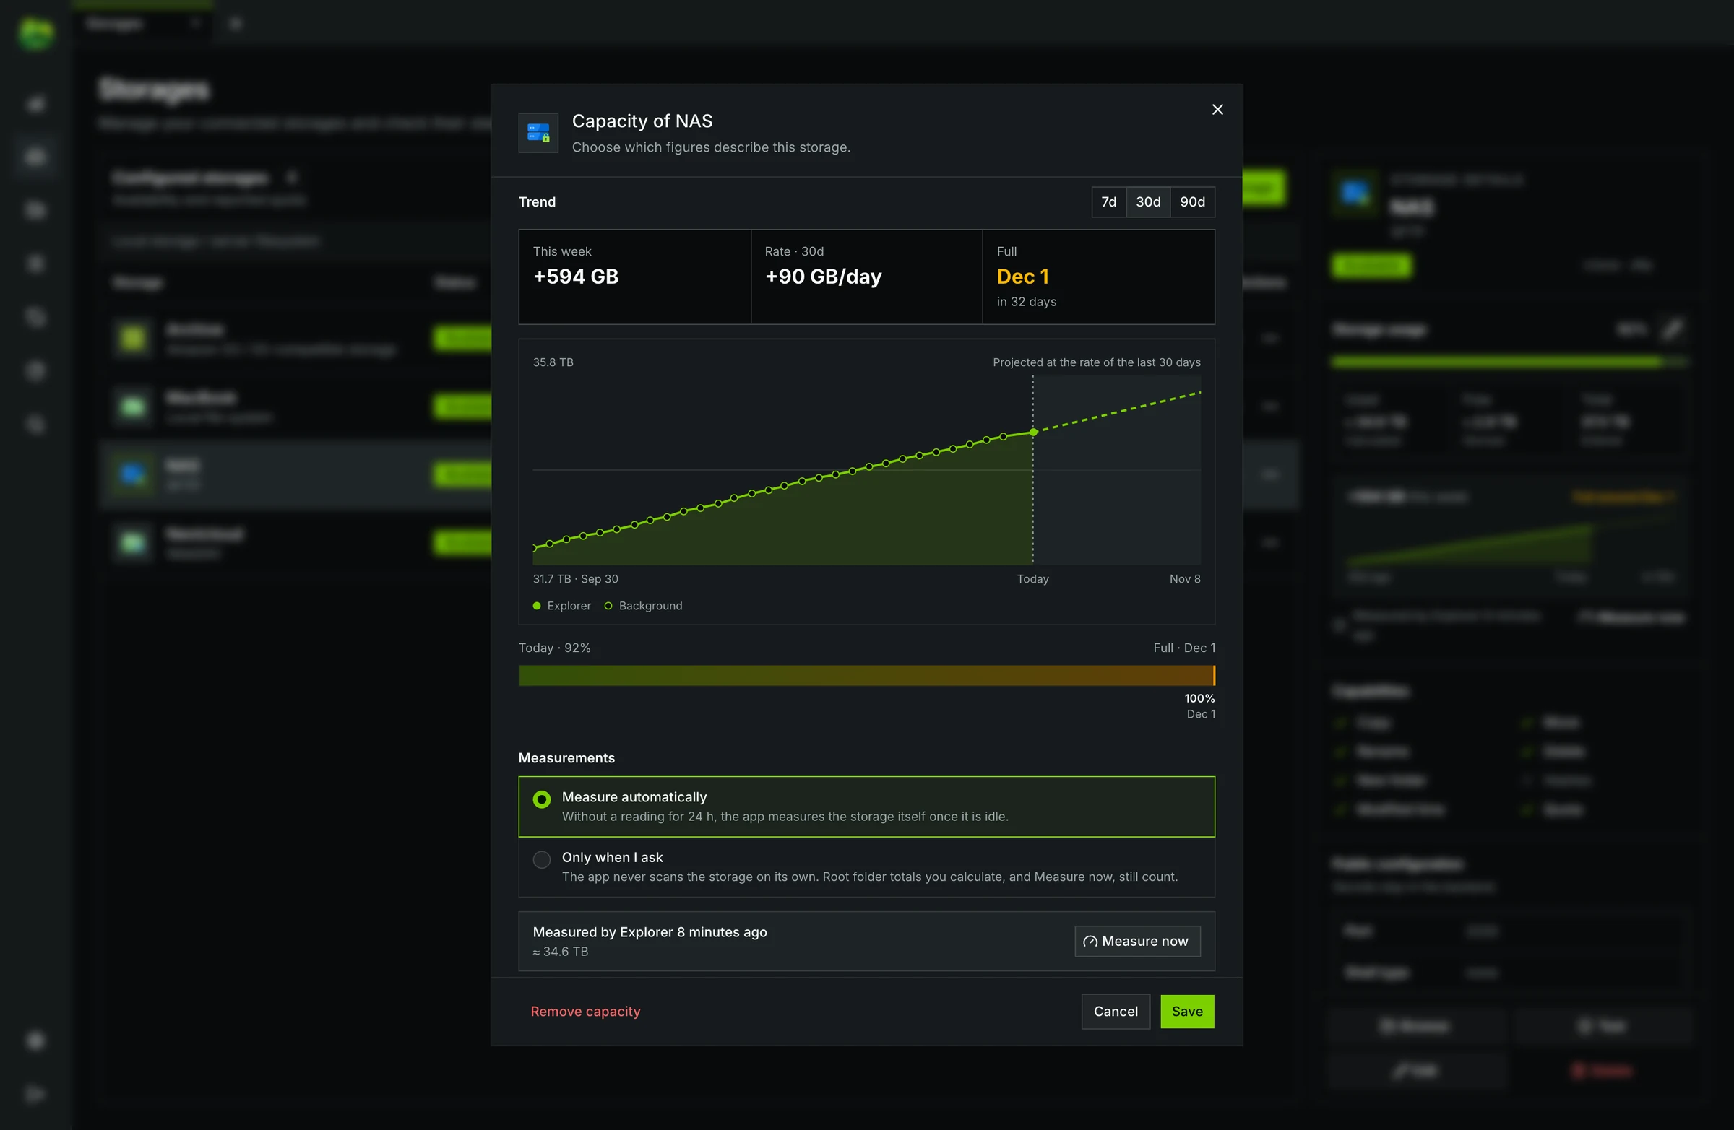The image size is (1734, 1130).
Task: Switch trend range to 90d
Action: [1192, 201]
